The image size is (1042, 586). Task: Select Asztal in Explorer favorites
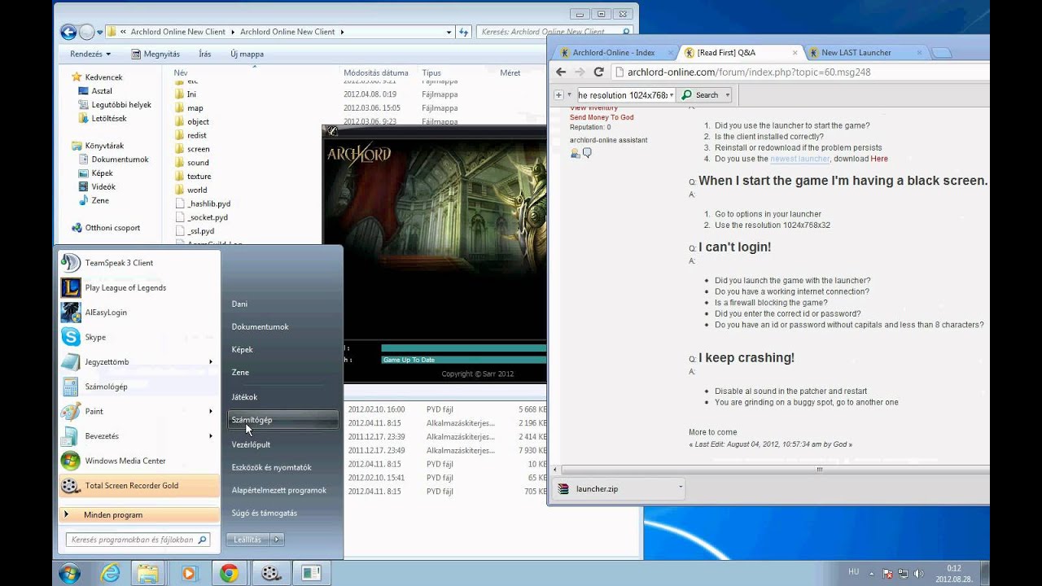click(x=102, y=91)
